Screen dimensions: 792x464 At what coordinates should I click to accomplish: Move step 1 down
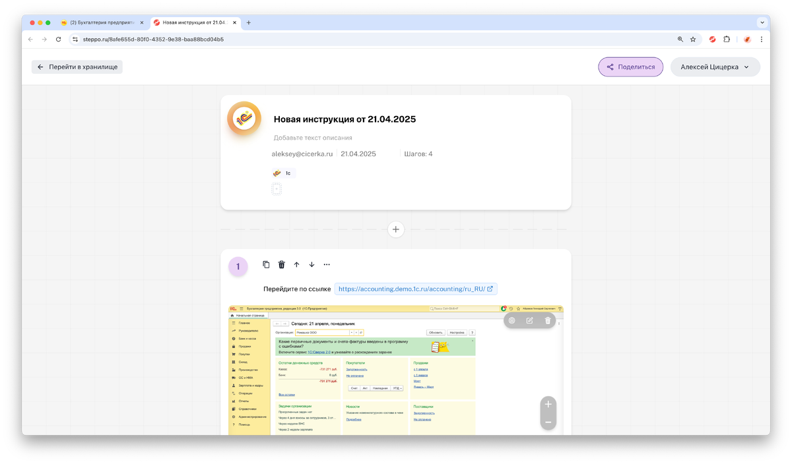pyautogui.click(x=312, y=264)
